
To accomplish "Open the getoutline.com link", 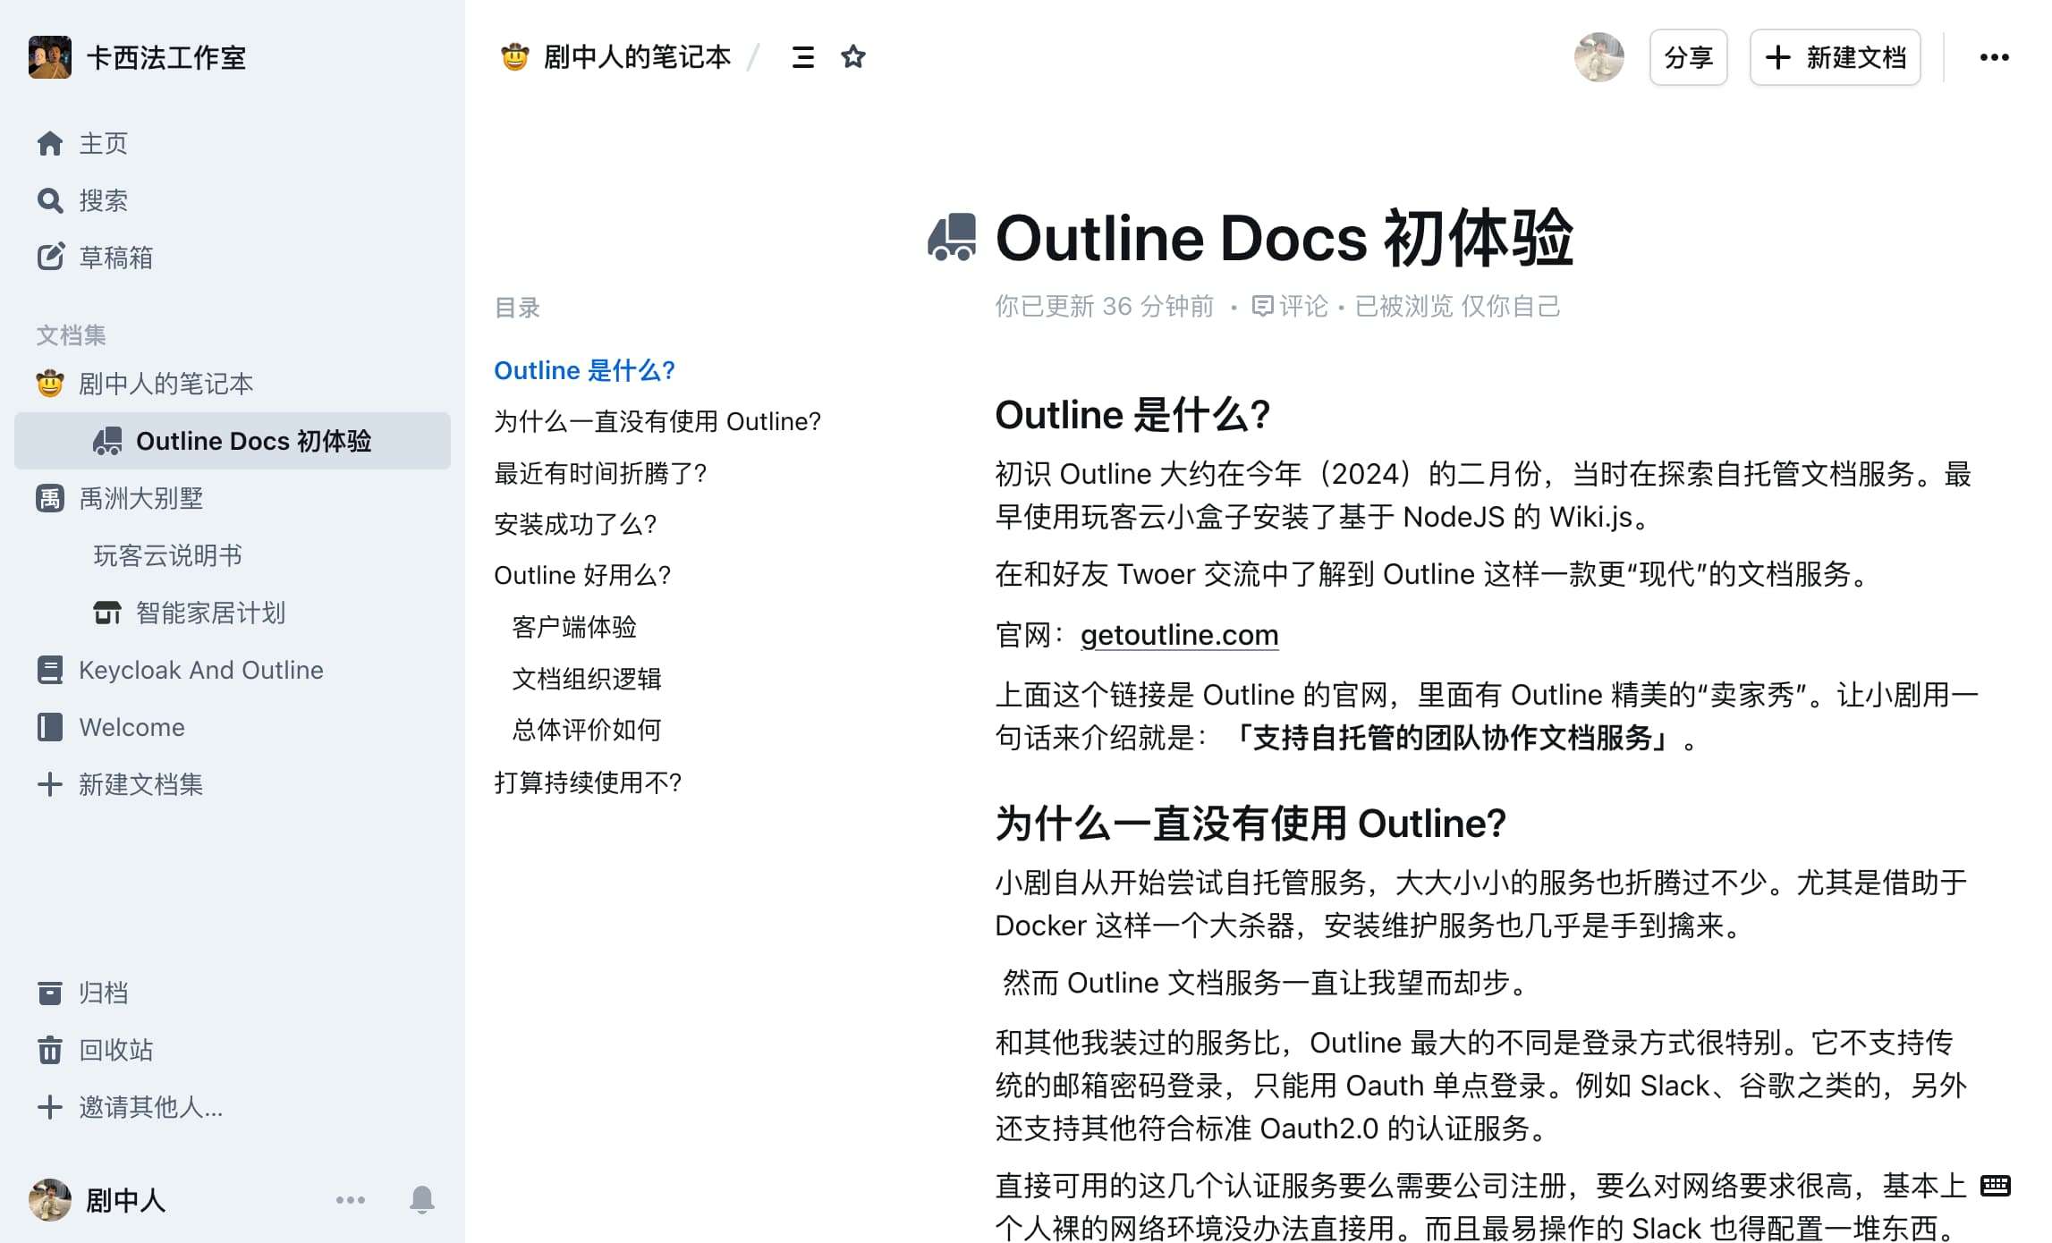I will point(1180,635).
